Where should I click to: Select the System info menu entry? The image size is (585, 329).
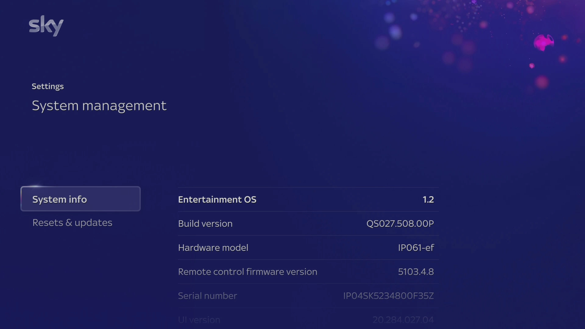tap(59, 199)
